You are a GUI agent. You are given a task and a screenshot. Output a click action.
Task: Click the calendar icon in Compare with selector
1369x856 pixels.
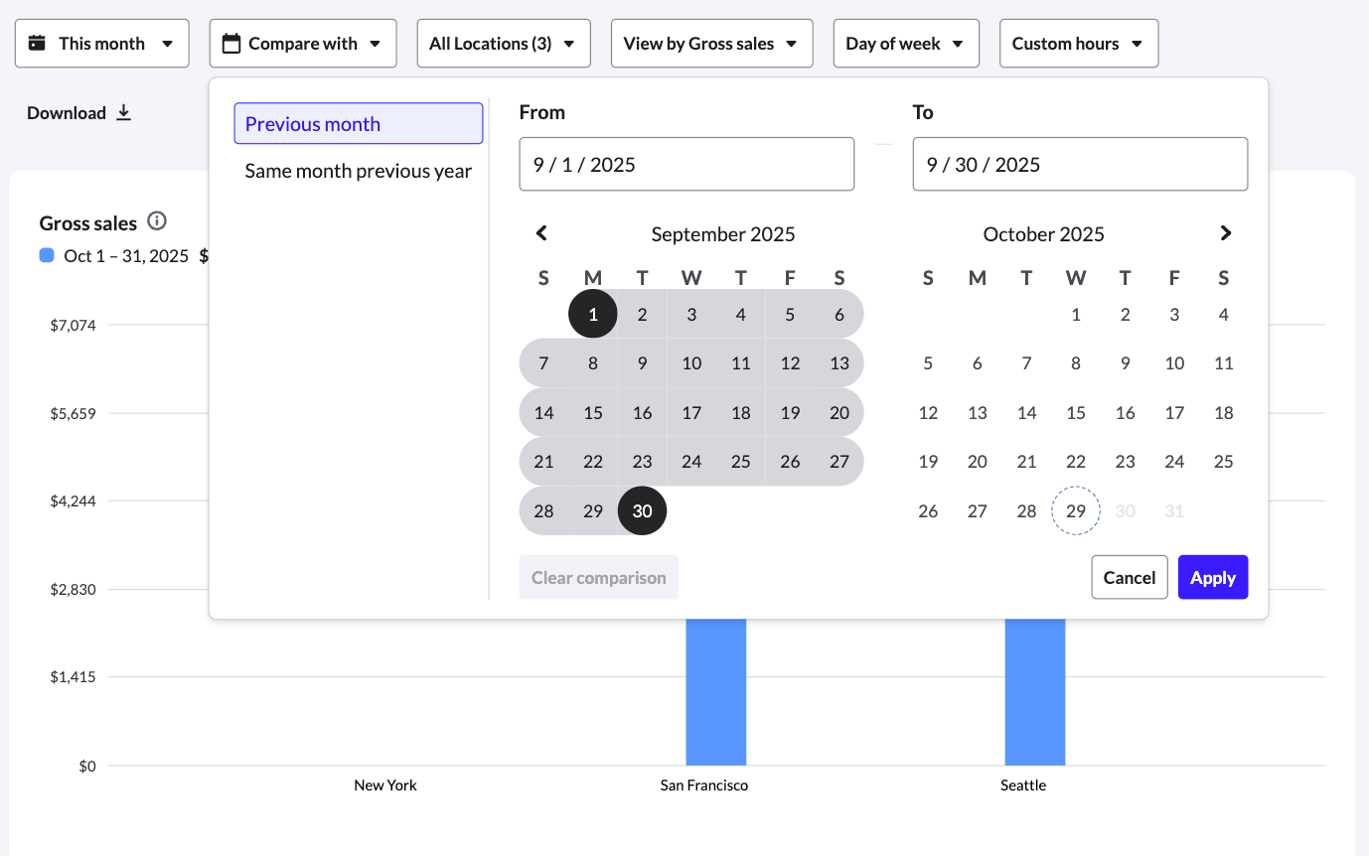point(232,43)
